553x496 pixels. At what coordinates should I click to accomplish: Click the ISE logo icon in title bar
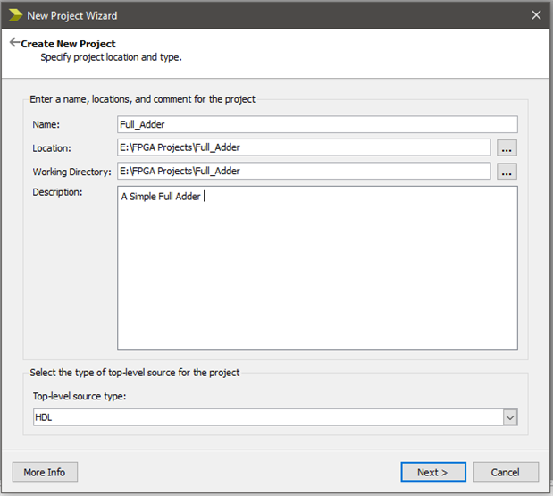tap(13, 15)
